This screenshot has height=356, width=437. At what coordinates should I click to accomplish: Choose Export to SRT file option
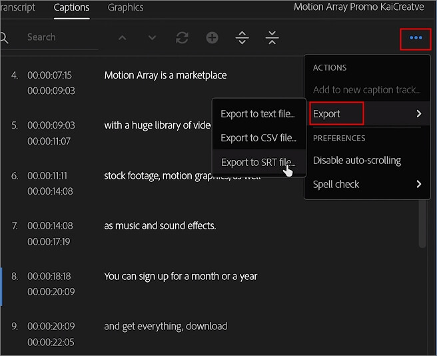click(258, 163)
